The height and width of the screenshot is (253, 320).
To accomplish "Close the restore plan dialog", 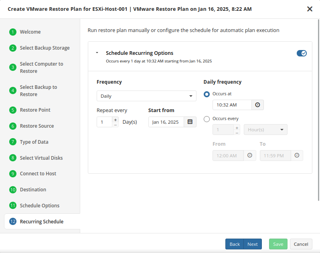I will 310,9.
